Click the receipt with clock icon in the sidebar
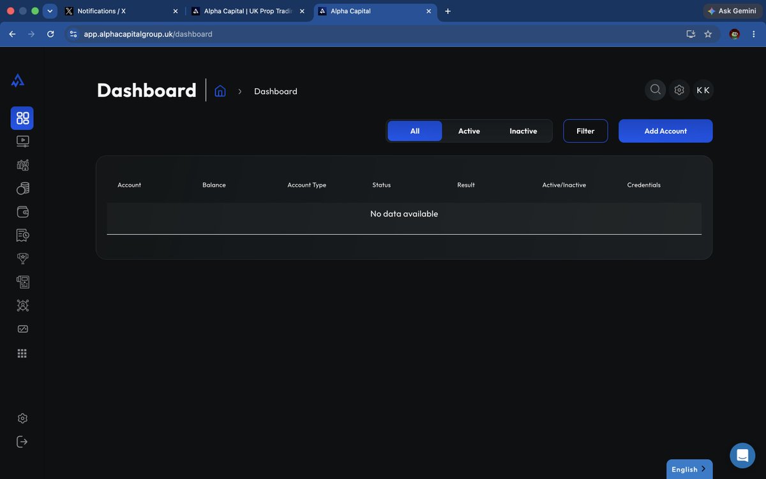Screen dimensions: 766x479 pyautogui.click(x=22, y=235)
